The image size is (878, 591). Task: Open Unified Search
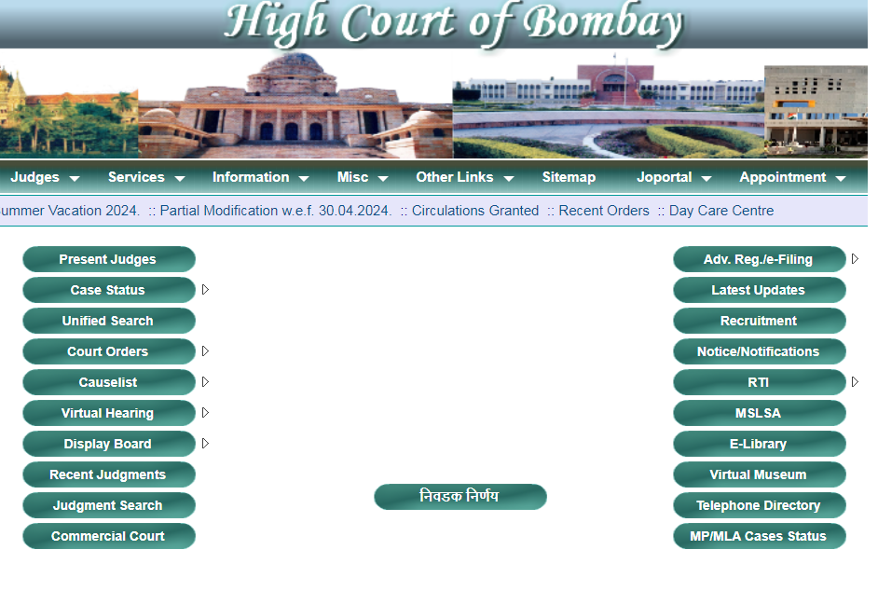click(109, 321)
